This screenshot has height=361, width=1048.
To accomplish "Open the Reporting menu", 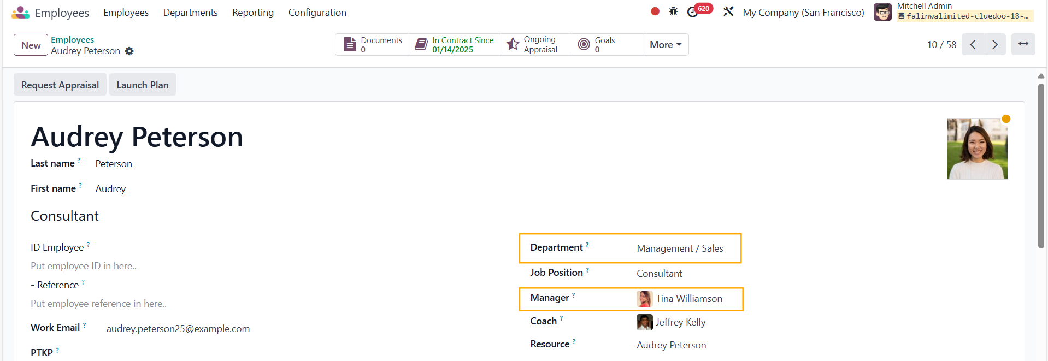I will [x=252, y=13].
